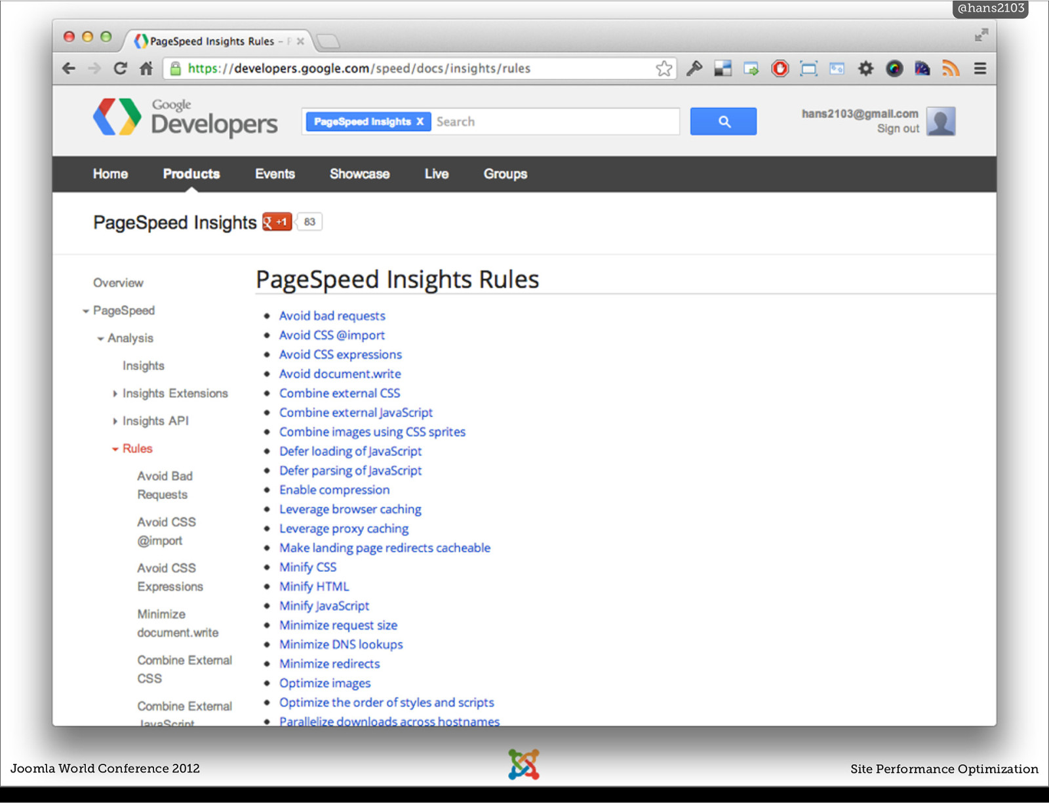Open the Combine external JavaScript link

click(x=356, y=413)
